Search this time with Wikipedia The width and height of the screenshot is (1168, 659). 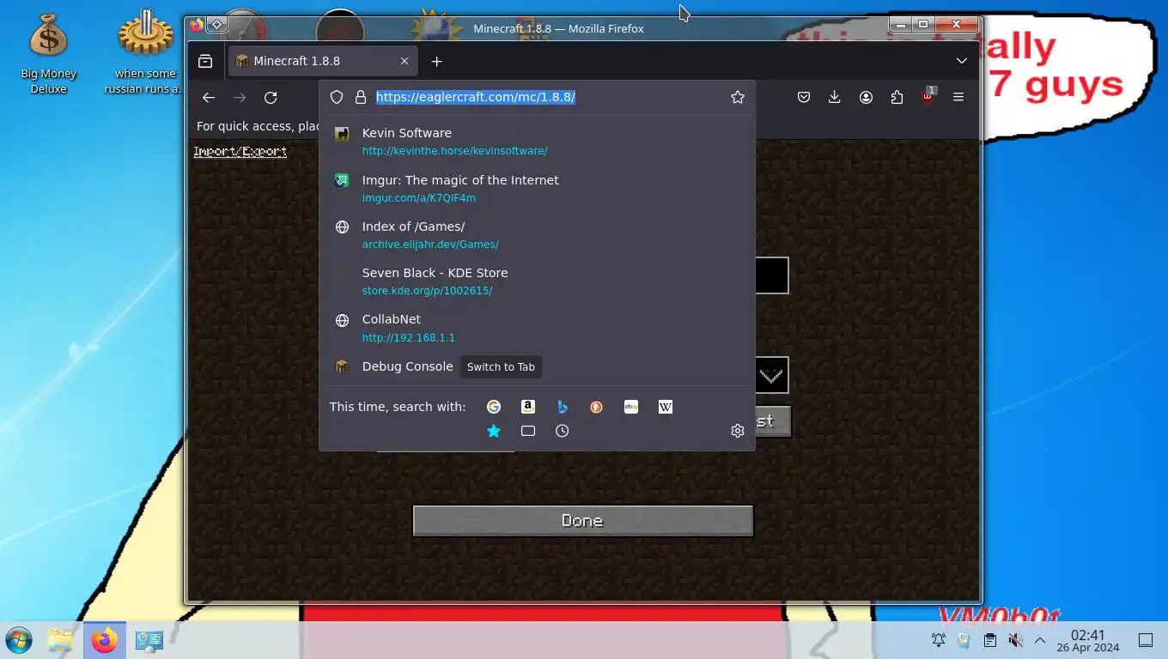click(666, 407)
